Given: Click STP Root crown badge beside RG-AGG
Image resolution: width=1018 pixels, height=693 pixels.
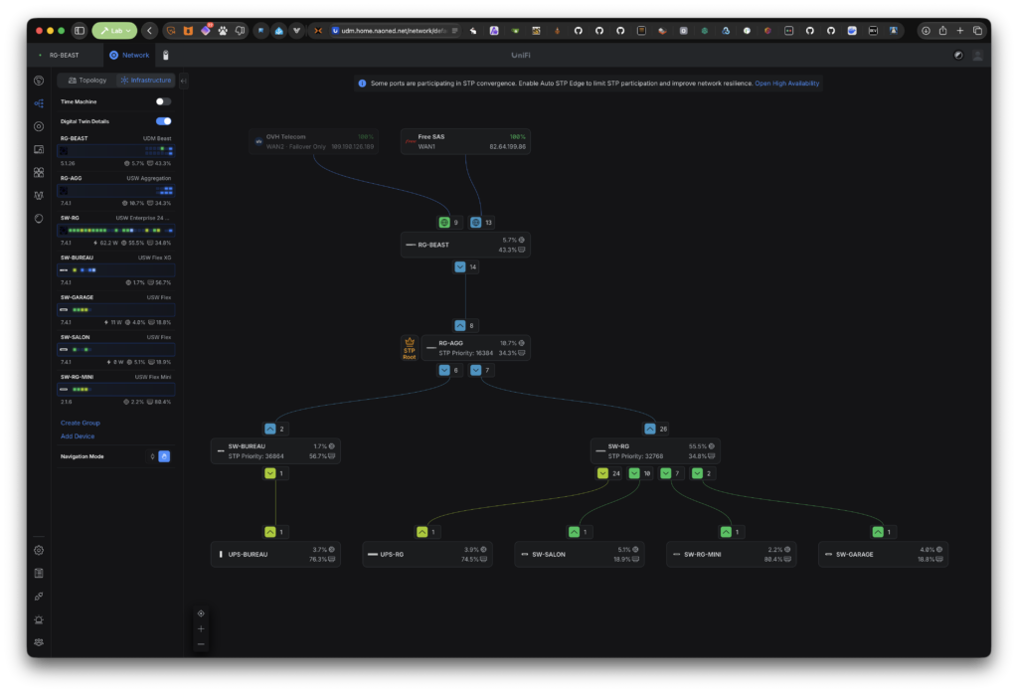Looking at the screenshot, I should point(409,348).
